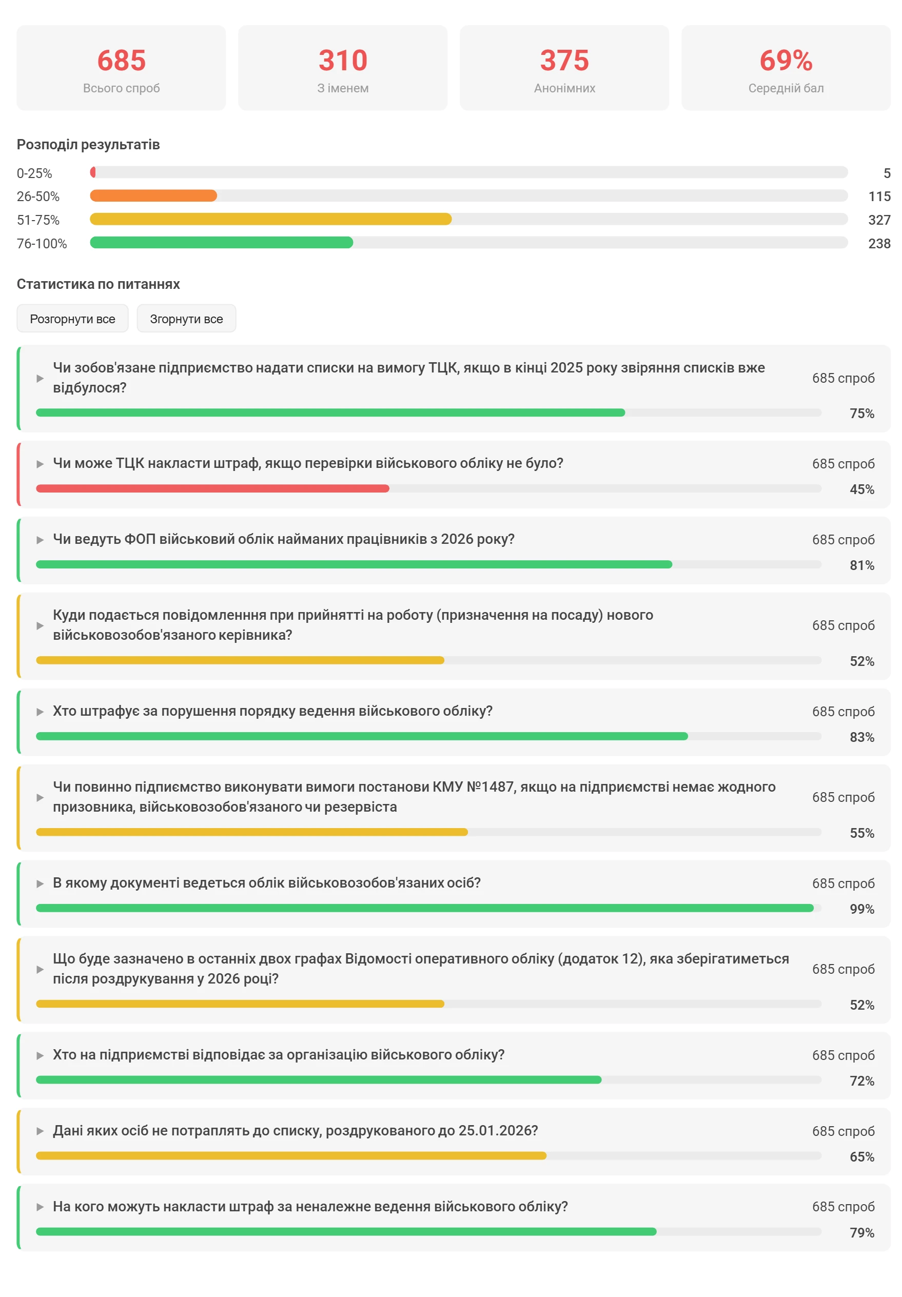The height and width of the screenshot is (1297, 902).
Task: Click the 'Середній бал' 69% card
Action: [785, 68]
